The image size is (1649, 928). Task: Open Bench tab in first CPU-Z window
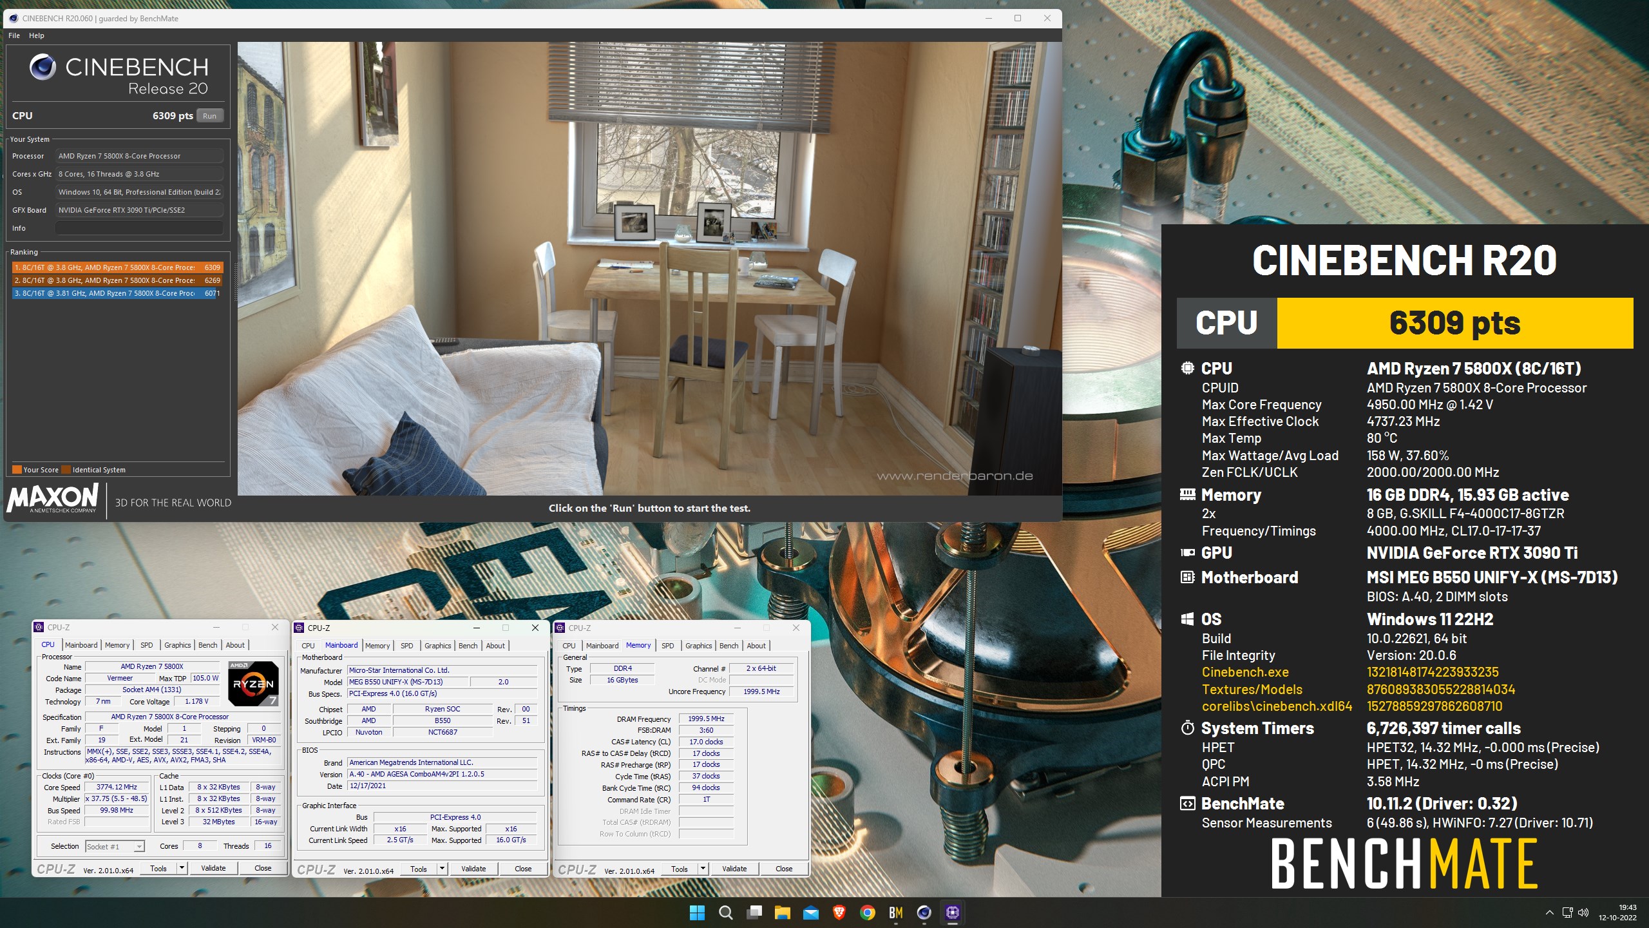(207, 645)
